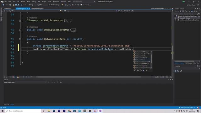
Task: Expand the Assembly-CSharp project node
Action: pos(176,18)
